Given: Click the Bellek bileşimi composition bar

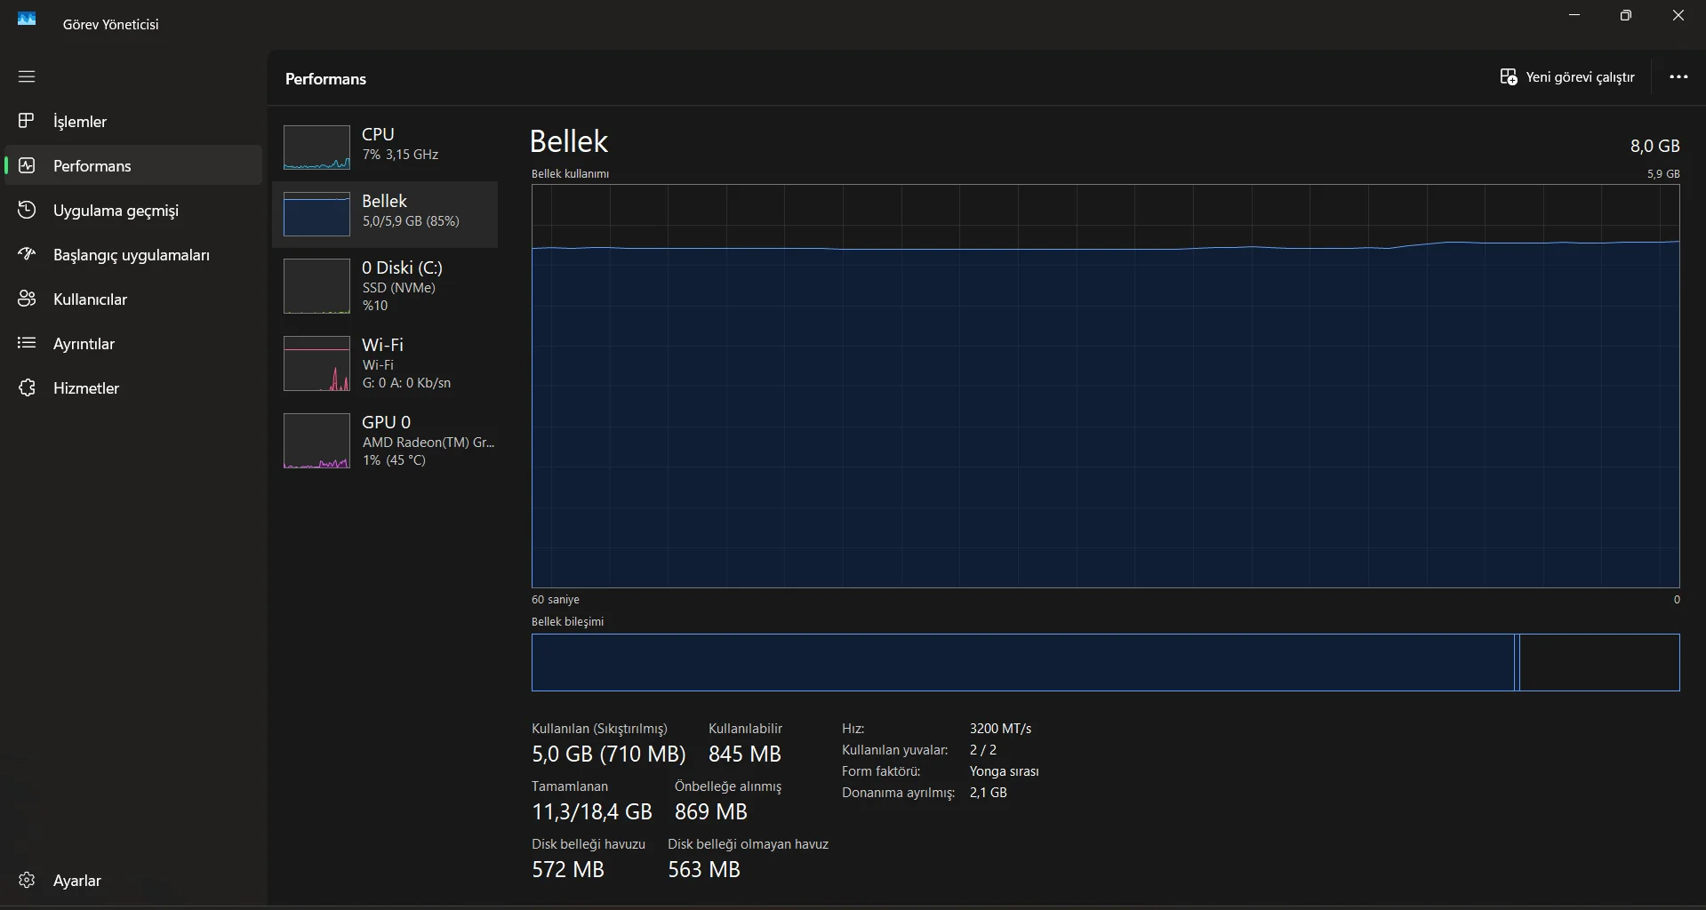Looking at the screenshot, I should (1105, 662).
